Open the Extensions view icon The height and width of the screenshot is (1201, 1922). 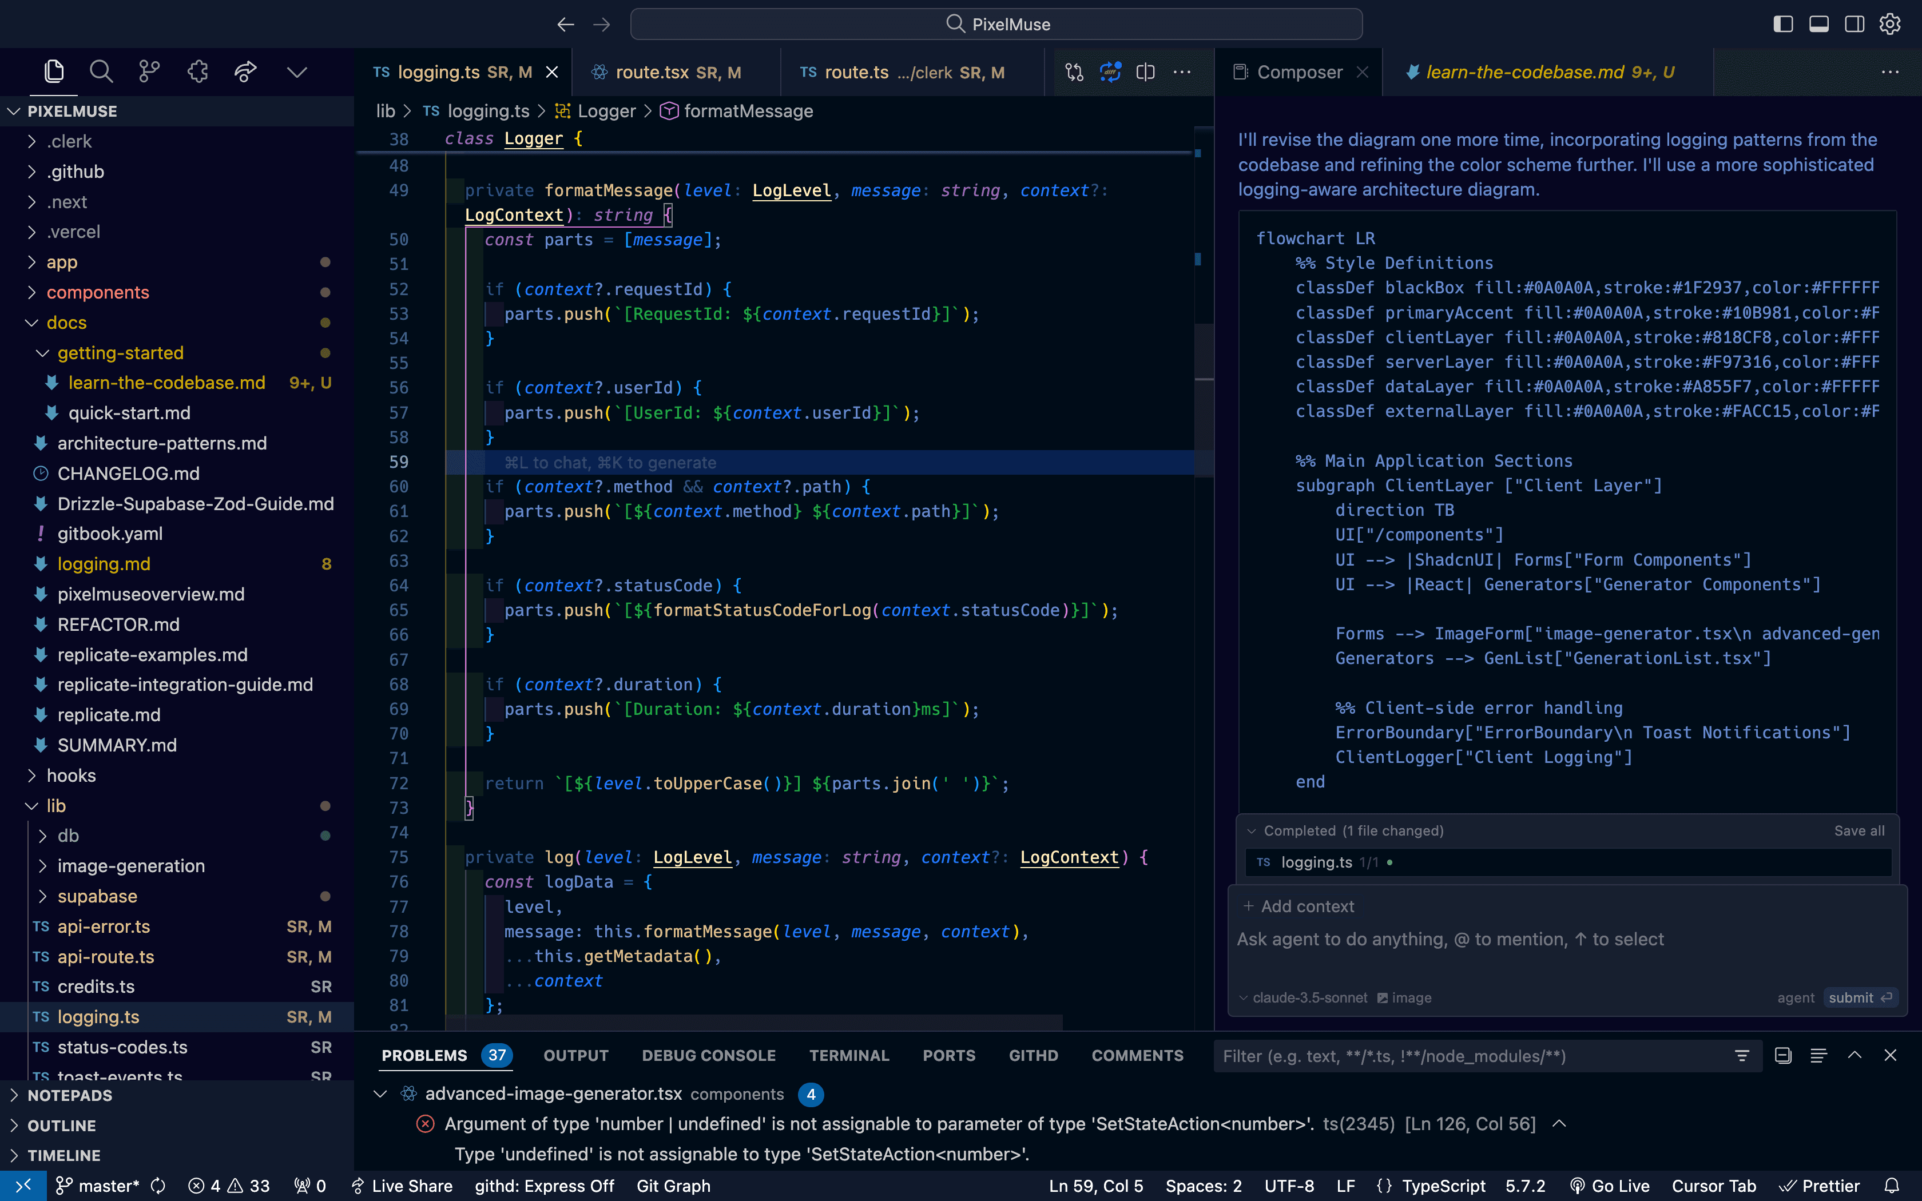(x=198, y=71)
